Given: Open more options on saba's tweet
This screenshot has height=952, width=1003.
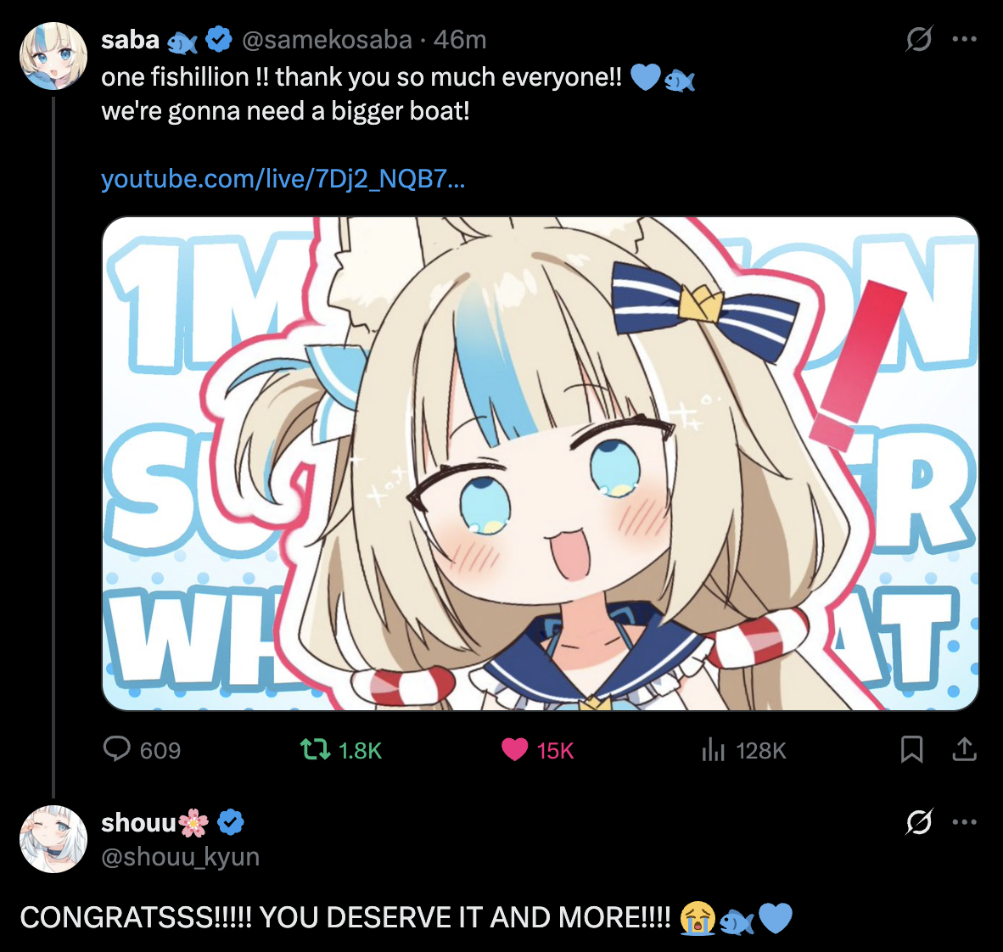Looking at the screenshot, I should [964, 39].
